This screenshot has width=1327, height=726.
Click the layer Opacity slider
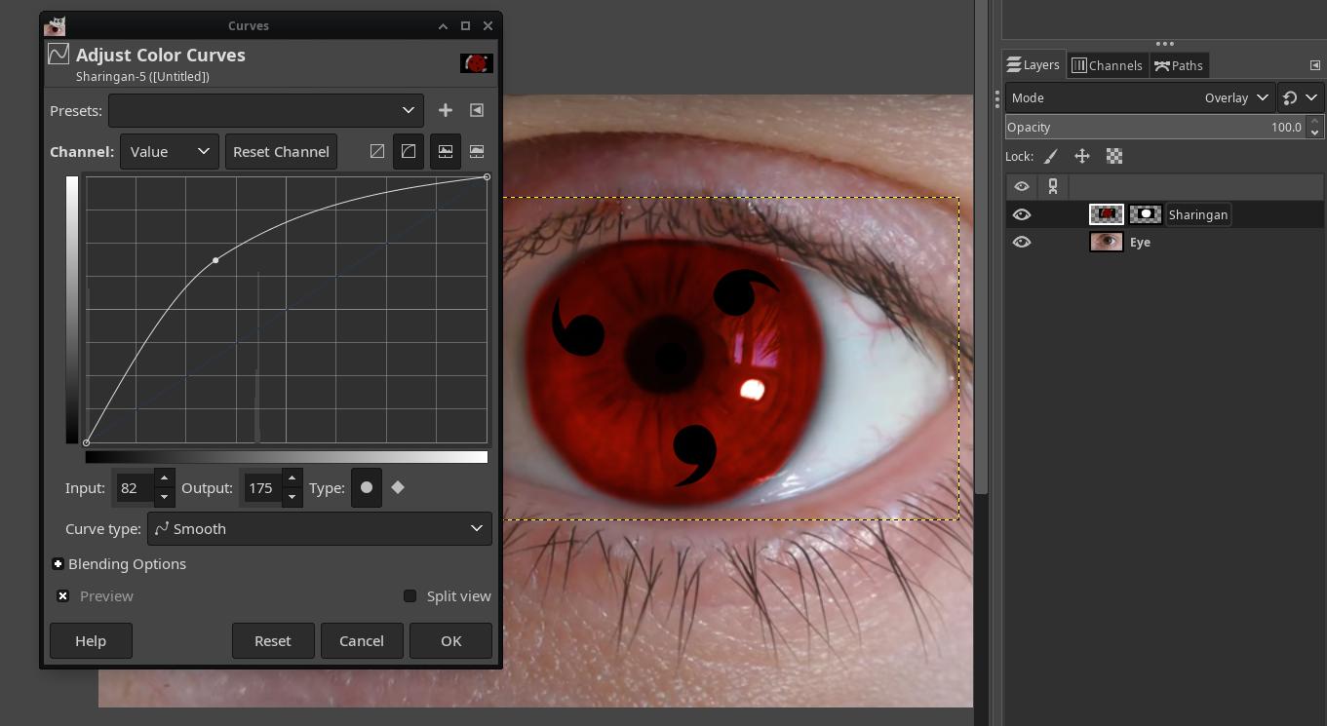[x=1155, y=127]
